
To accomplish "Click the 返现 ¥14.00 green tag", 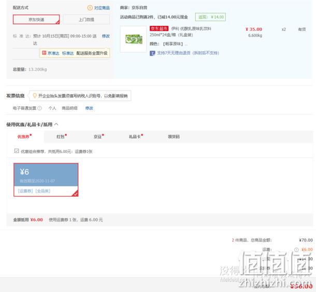I will point(210,17).
